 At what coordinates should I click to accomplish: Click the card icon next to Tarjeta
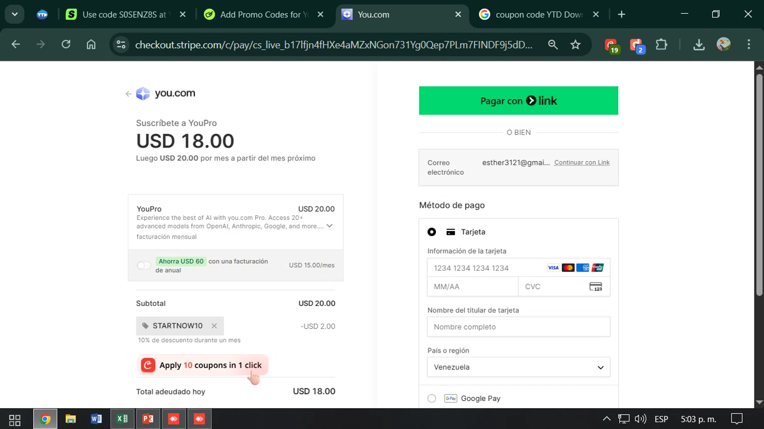[x=451, y=232]
